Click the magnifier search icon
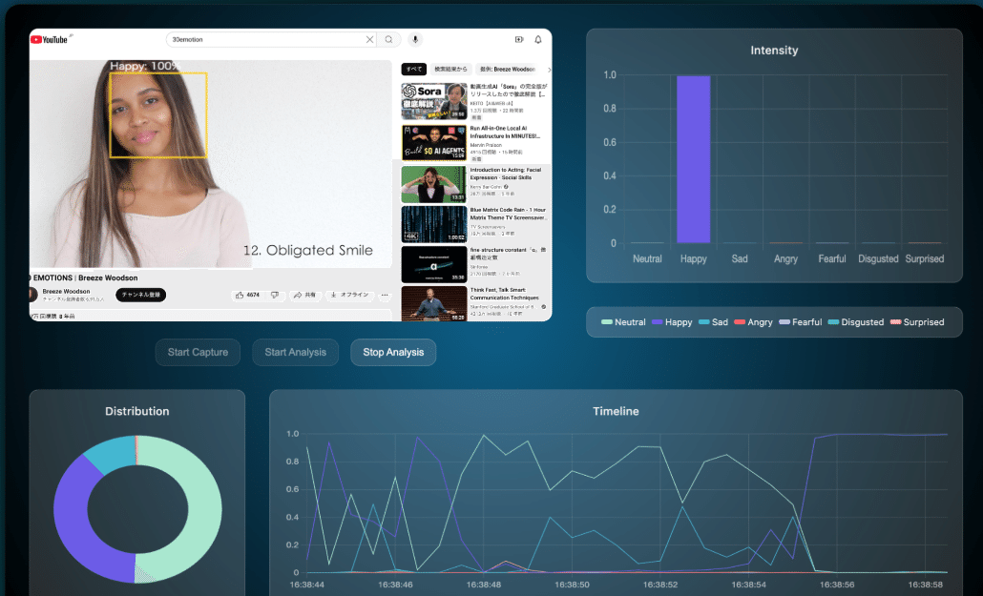983x596 pixels. (x=388, y=39)
